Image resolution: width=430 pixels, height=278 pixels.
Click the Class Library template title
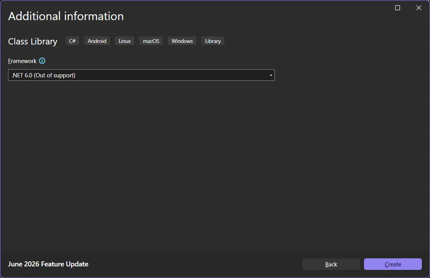(32, 41)
